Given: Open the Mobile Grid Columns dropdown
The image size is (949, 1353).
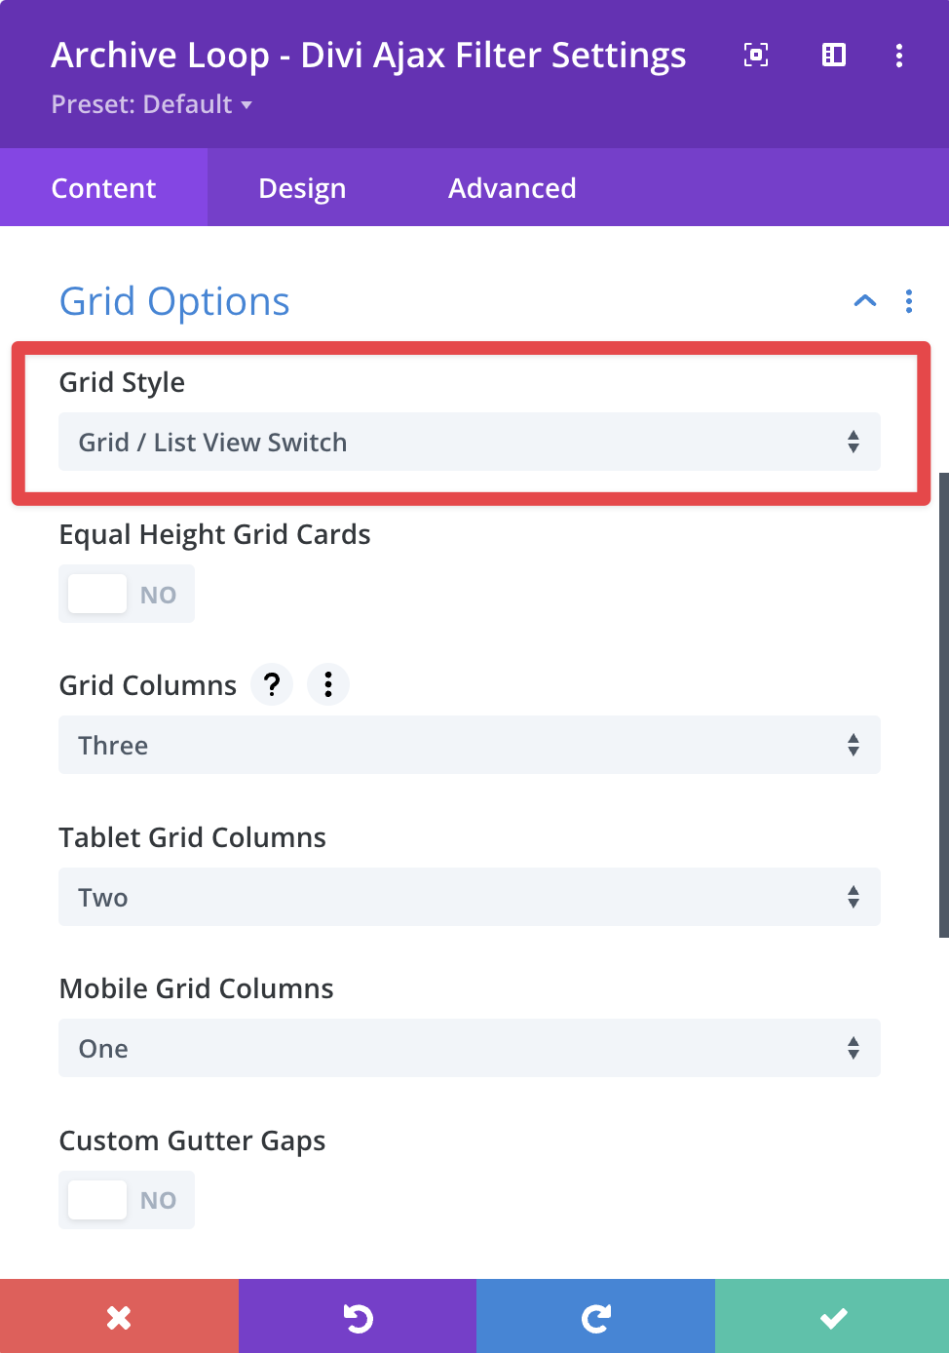Looking at the screenshot, I should 469,1049.
